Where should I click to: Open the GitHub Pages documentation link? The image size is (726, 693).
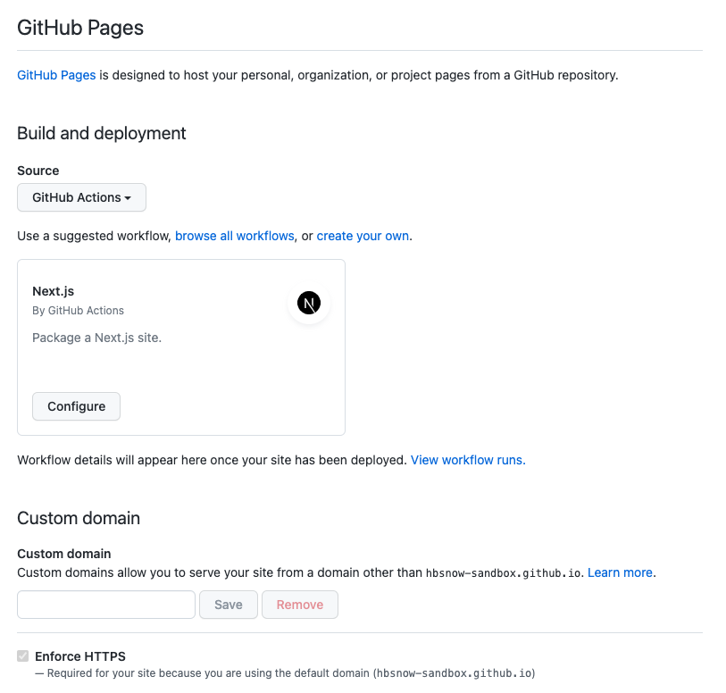click(x=56, y=75)
